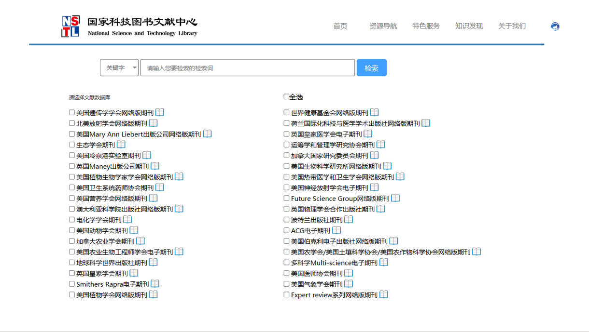
Task: Click the customer service headset icon
Action: point(555,27)
